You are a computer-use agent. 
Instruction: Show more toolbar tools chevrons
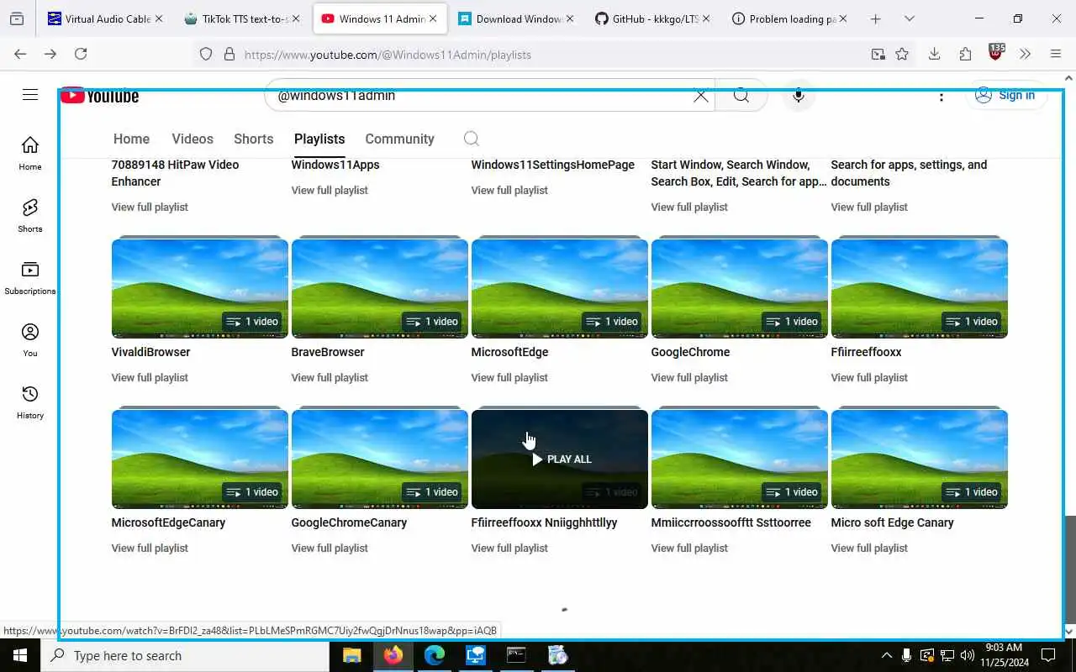click(x=1025, y=54)
